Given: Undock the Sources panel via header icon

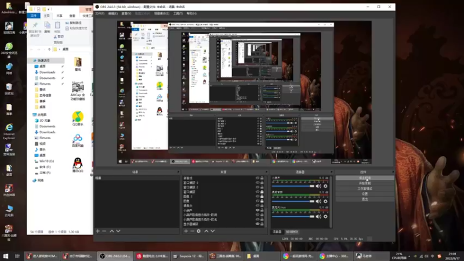Looking at the screenshot, I should [266, 172].
